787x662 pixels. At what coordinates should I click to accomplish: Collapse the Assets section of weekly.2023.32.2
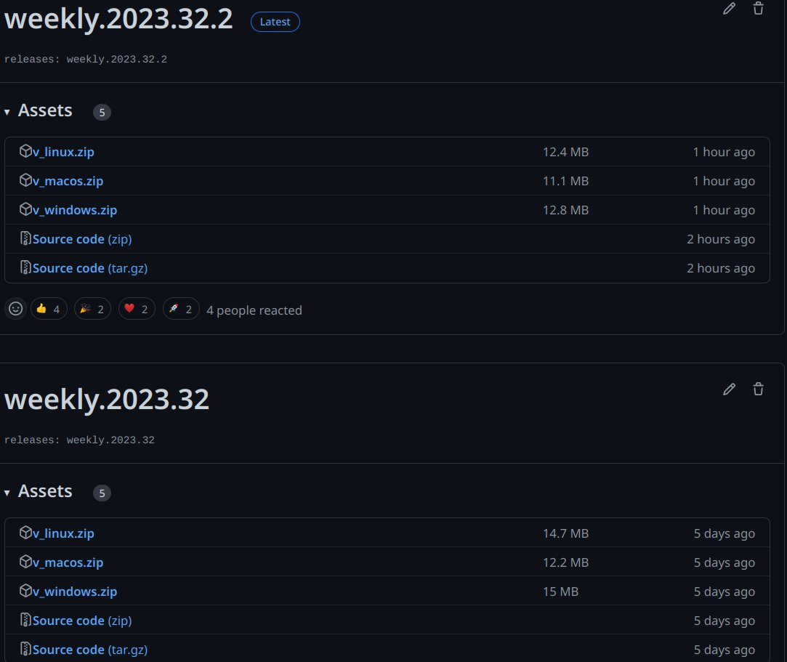point(7,112)
